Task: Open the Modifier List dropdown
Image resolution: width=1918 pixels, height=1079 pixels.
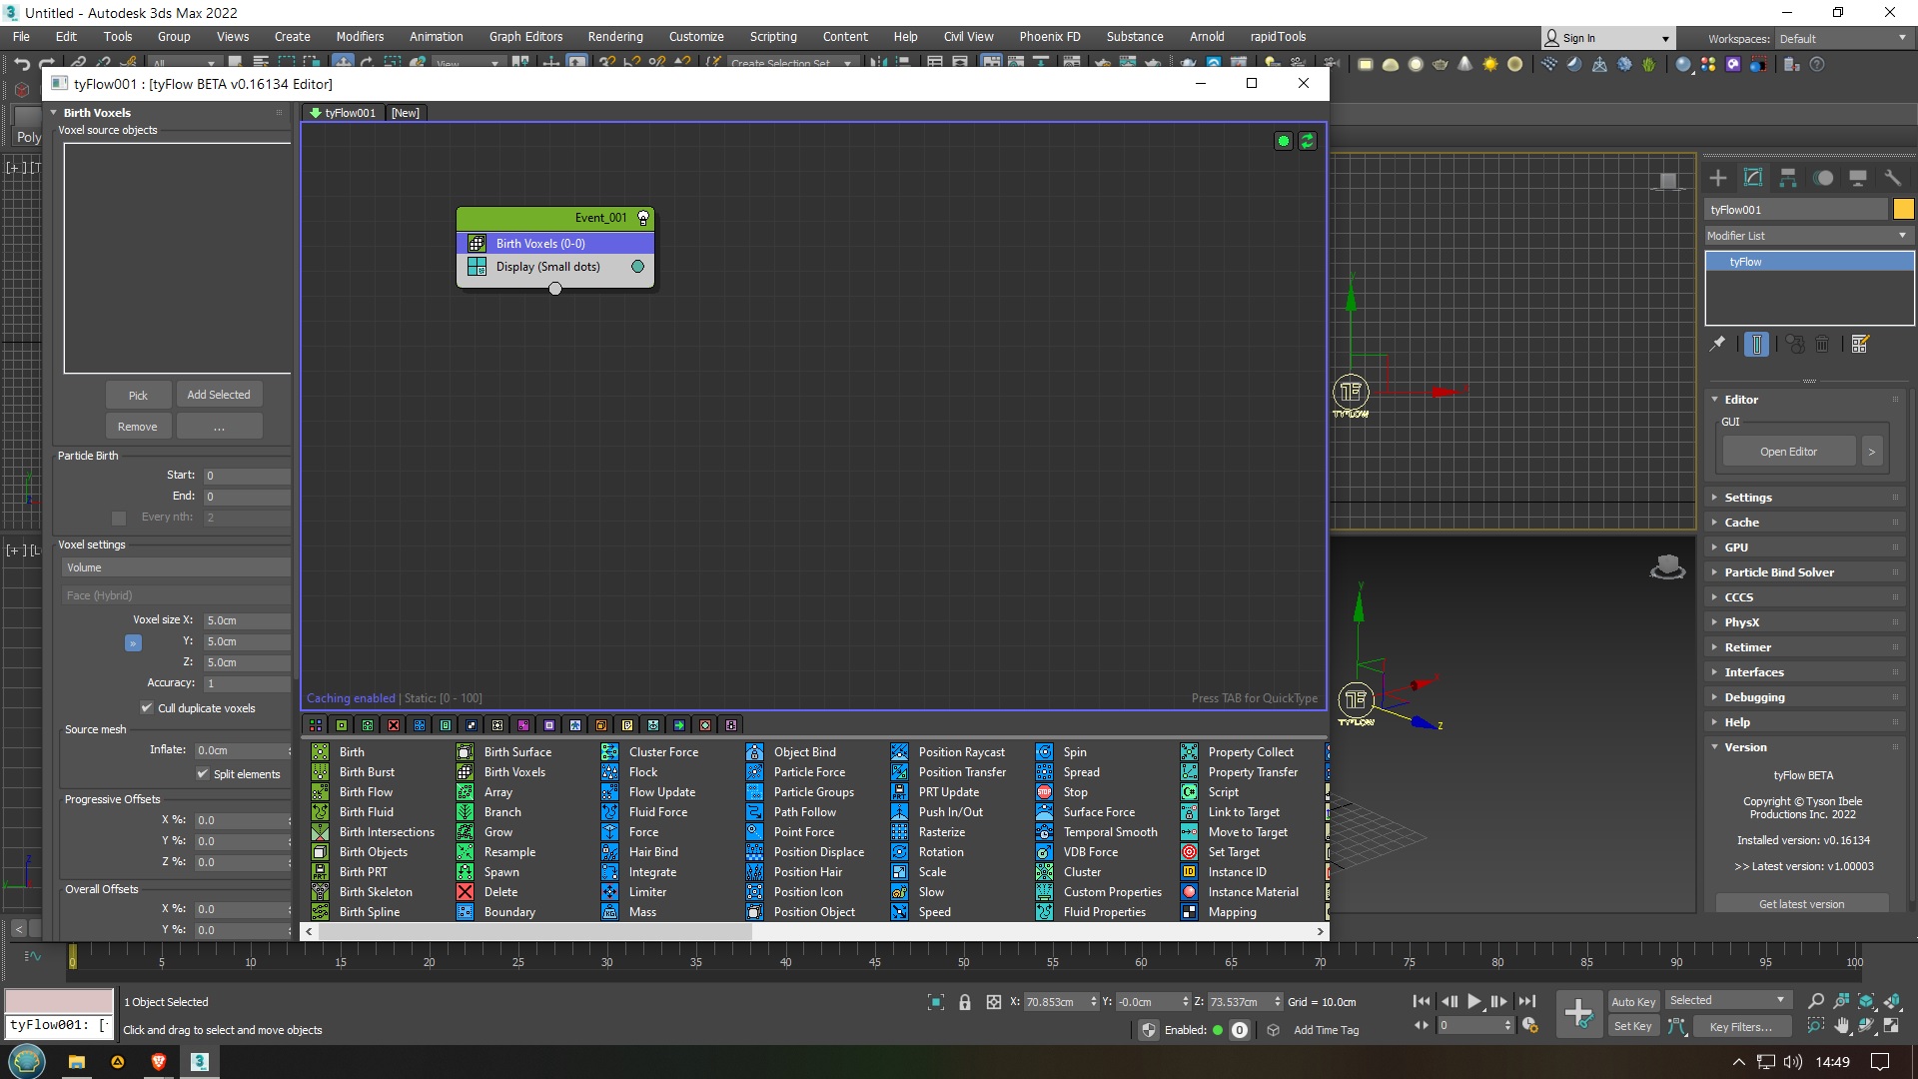Action: [1809, 236]
